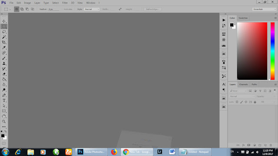Select the Clone Stamp tool
Viewport: 278px width, 156px height.
[x=4, y=64]
